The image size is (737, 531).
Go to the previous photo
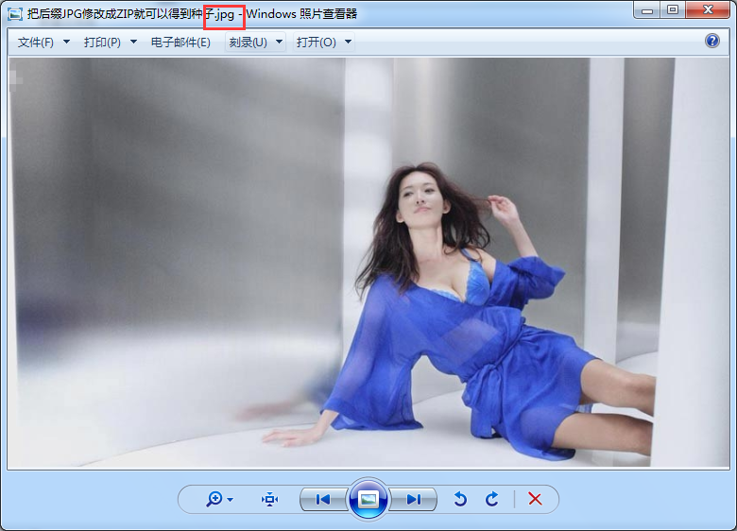coord(323,499)
